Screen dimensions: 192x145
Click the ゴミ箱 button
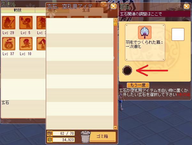point(102,136)
